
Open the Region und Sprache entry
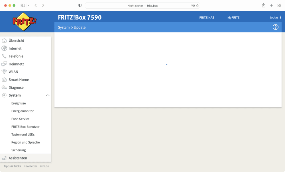[25, 142]
